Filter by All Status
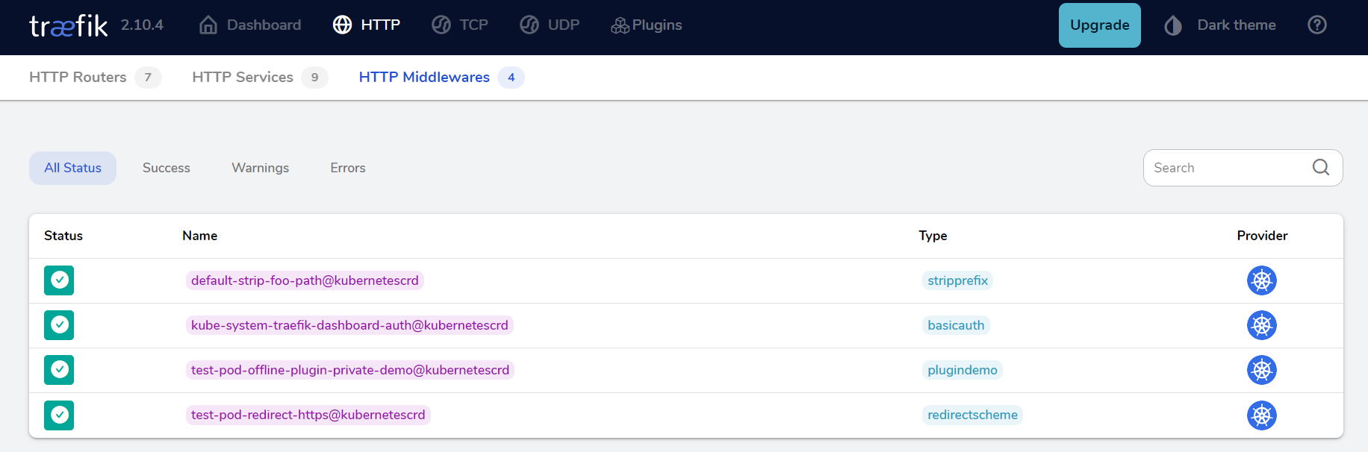Viewport: 1368px width, 452px height. click(72, 168)
